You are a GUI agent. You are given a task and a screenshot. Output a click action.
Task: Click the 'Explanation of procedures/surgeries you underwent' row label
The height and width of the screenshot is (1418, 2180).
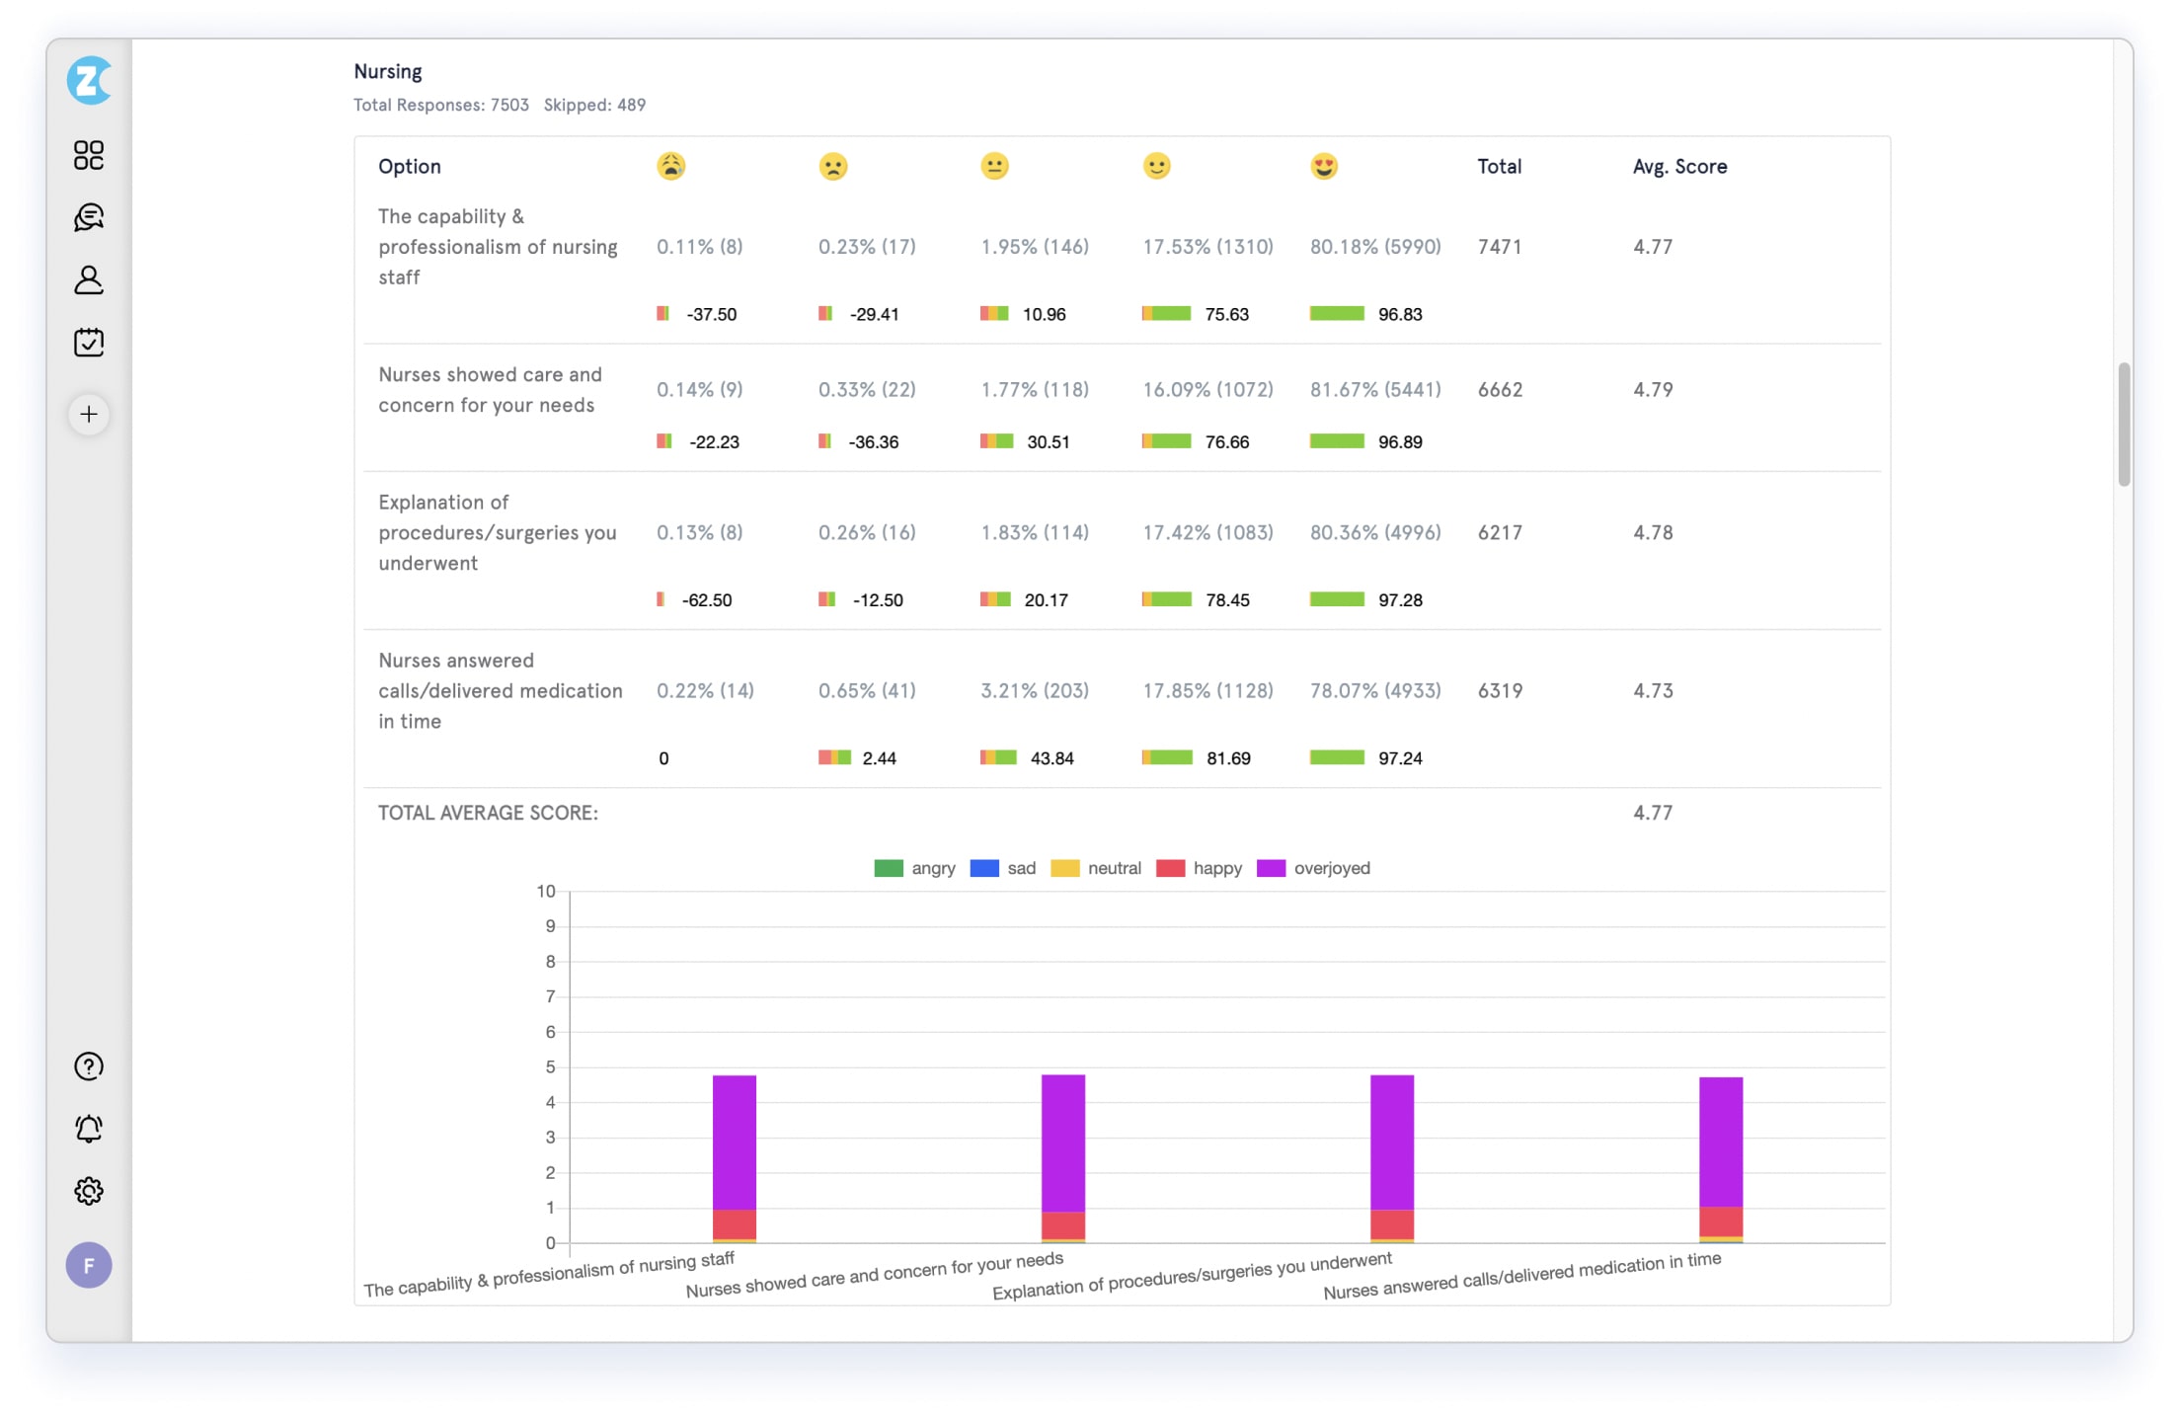point(498,532)
